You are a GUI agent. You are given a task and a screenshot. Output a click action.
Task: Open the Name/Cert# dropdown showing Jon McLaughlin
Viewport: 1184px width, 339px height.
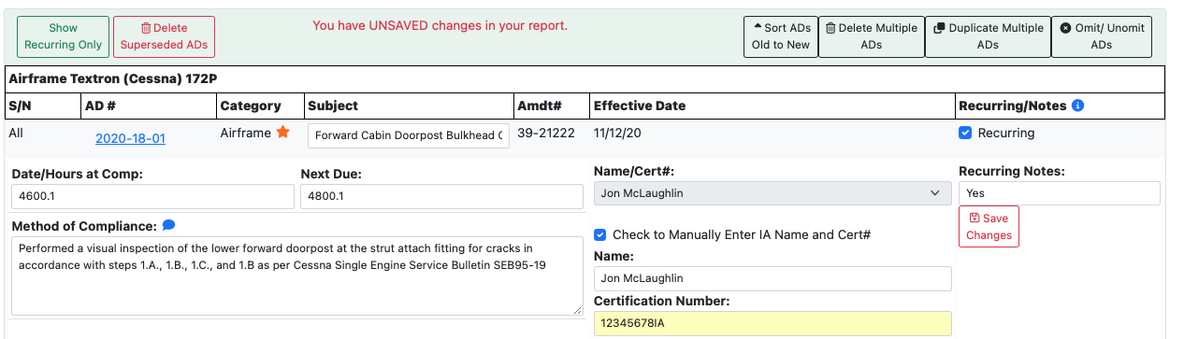pos(772,193)
